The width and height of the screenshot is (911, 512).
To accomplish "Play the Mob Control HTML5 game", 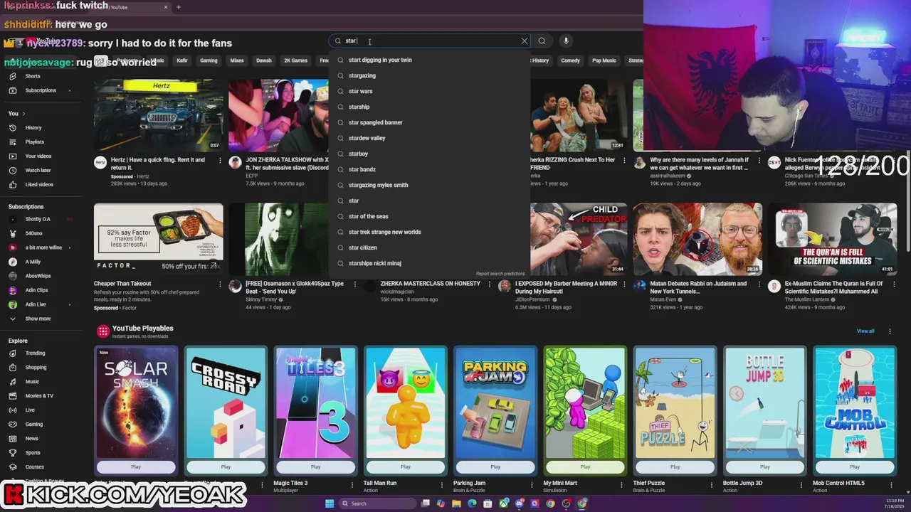I will [855, 467].
